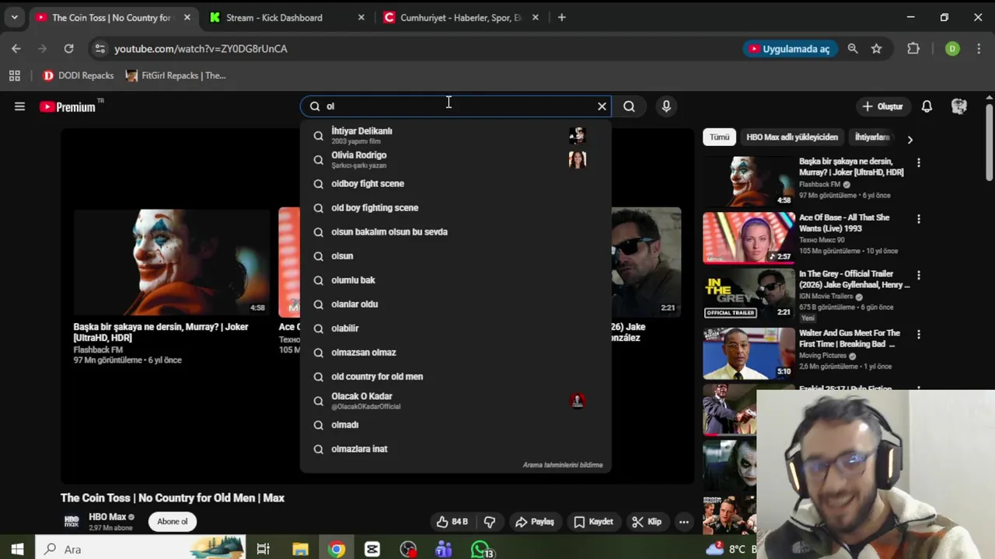Pick the olabilir suggestion
This screenshot has height=559, width=995.
(x=456, y=328)
